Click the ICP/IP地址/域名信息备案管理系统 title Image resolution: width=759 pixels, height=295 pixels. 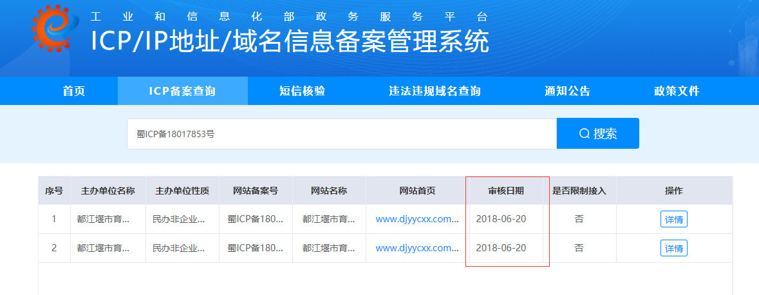[x=290, y=42]
